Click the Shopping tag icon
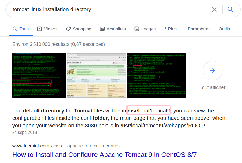242x163 pixels. click(x=68, y=29)
